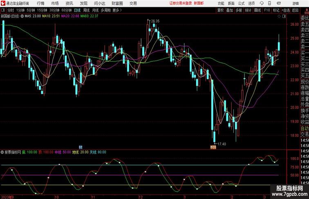Open the 交易 menu
The height and width of the screenshot is (199, 309).
click(133, 3)
